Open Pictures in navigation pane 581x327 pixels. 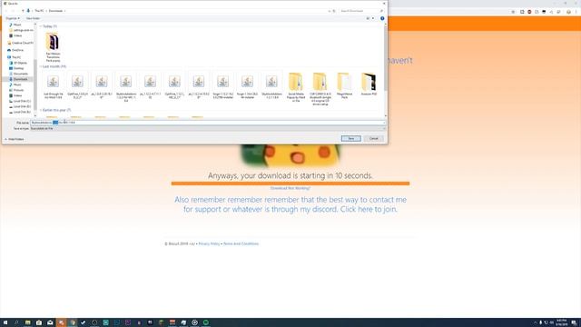(x=16, y=90)
